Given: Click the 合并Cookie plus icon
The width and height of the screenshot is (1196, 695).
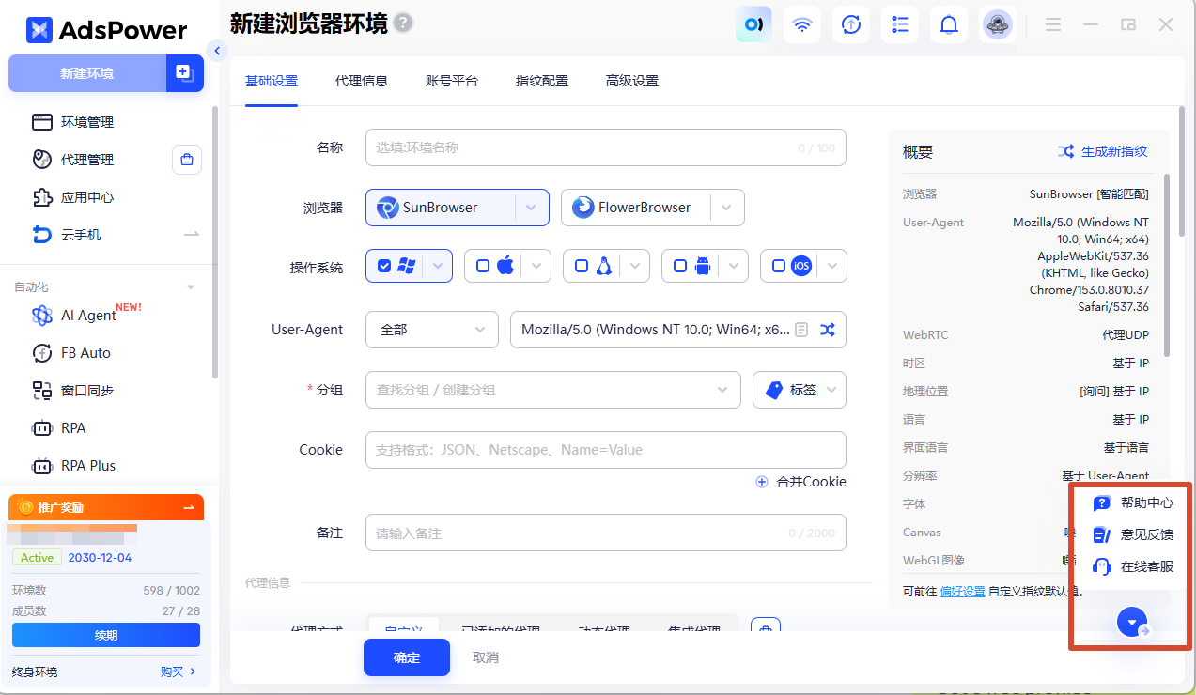Looking at the screenshot, I should [x=762, y=482].
